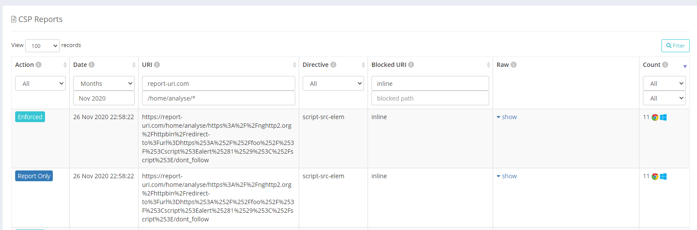Click the Filter button
The image size is (697, 230).
coord(675,46)
